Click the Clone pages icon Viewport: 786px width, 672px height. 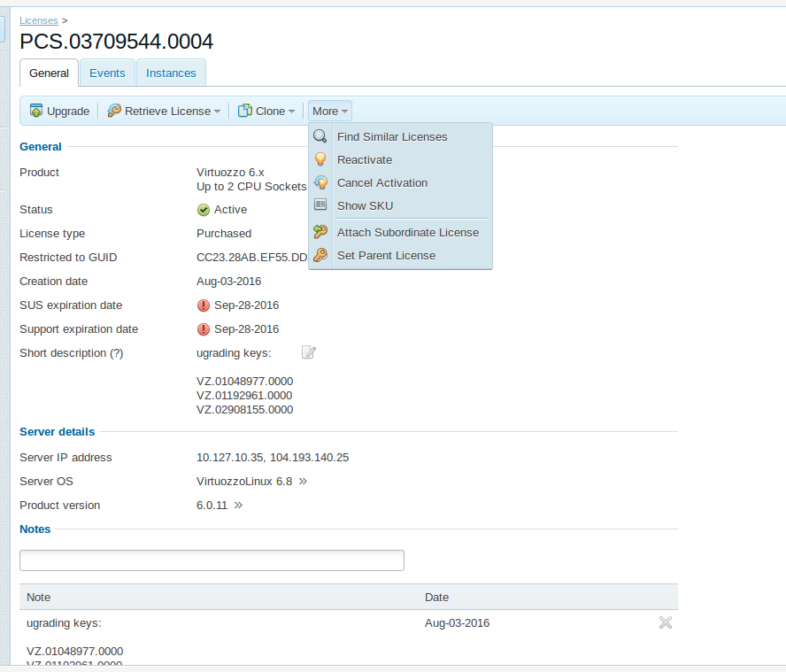(245, 111)
